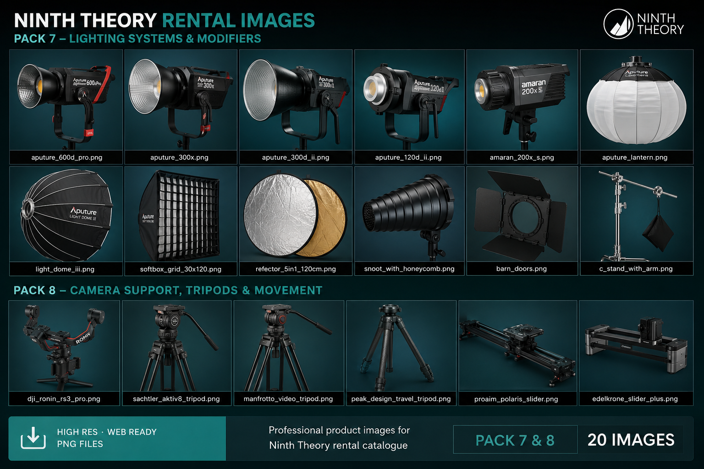704x469 pixels.
Task: Select the DJI Ronin gimbal image
Action: pyautogui.click(x=64, y=346)
